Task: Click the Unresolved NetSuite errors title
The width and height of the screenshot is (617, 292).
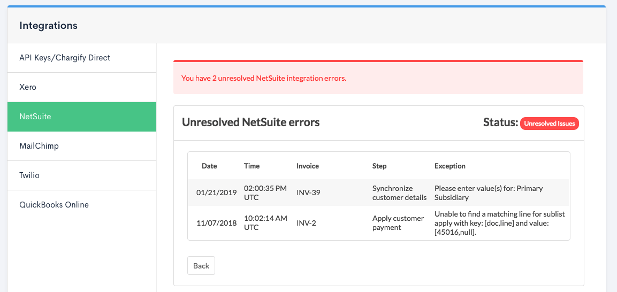Action: click(x=250, y=122)
